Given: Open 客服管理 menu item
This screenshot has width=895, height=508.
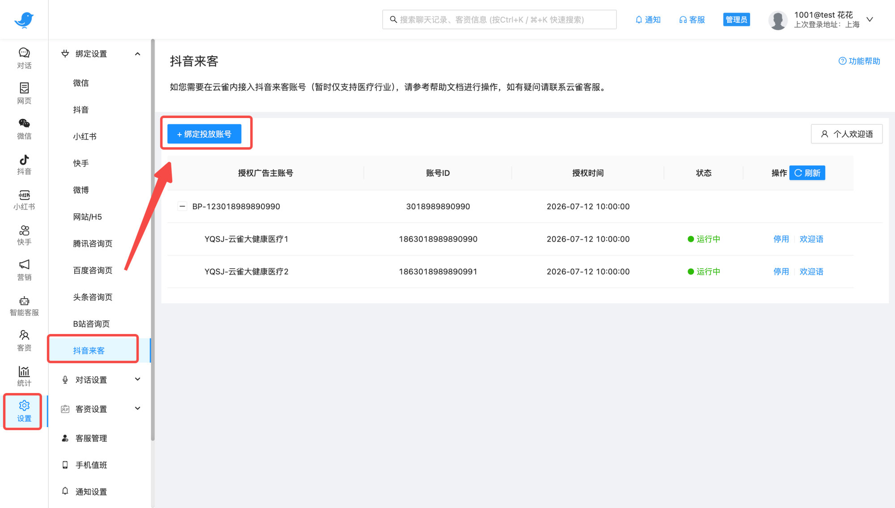Looking at the screenshot, I should (91, 438).
